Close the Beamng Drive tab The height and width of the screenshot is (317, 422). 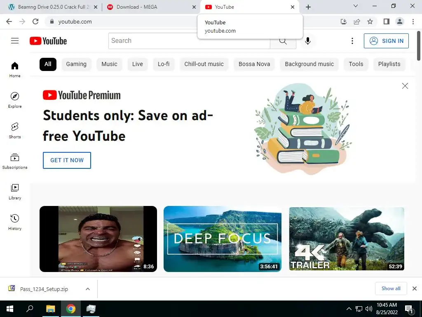96,7
